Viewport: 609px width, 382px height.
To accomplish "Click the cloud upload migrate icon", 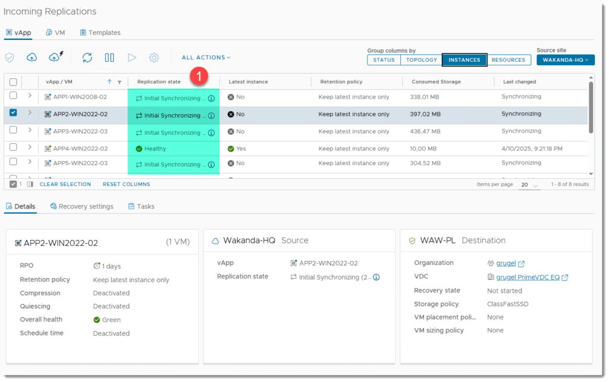I will pyautogui.click(x=32, y=58).
